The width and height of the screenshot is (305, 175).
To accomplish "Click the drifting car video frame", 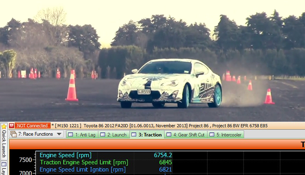I will tap(152, 61).
